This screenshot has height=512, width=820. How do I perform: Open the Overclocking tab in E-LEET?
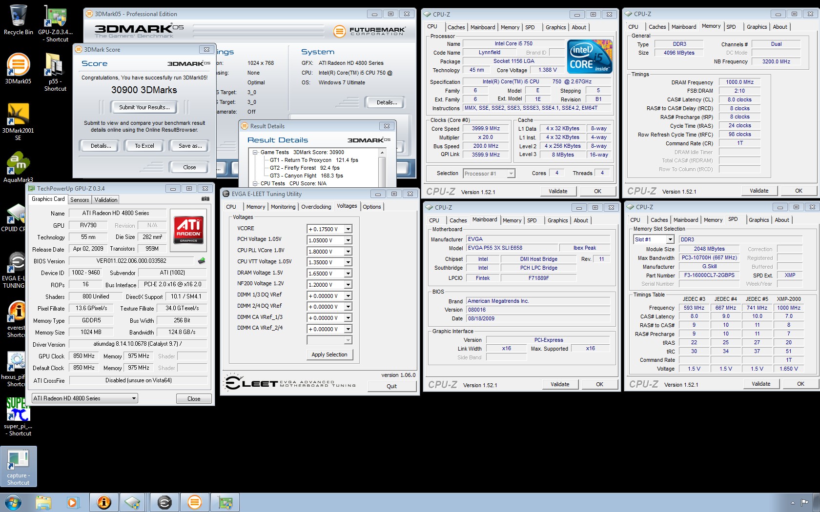(x=316, y=207)
